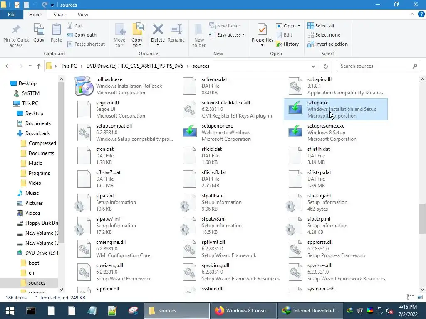This screenshot has height=319, width=426.
Task: Select the sfpat.inf file icon
Action: tap(84, 202)
